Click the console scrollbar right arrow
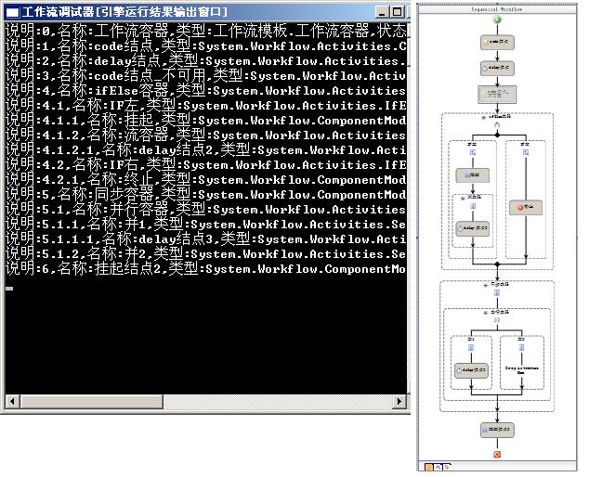The image size is (589, 477). tap(399, 401)
